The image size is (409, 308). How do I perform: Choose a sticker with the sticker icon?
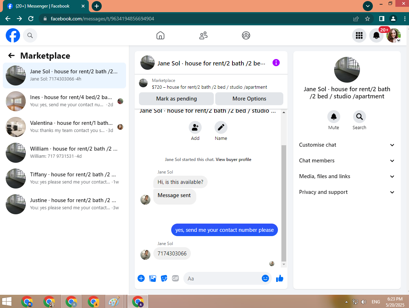(164, 278)
